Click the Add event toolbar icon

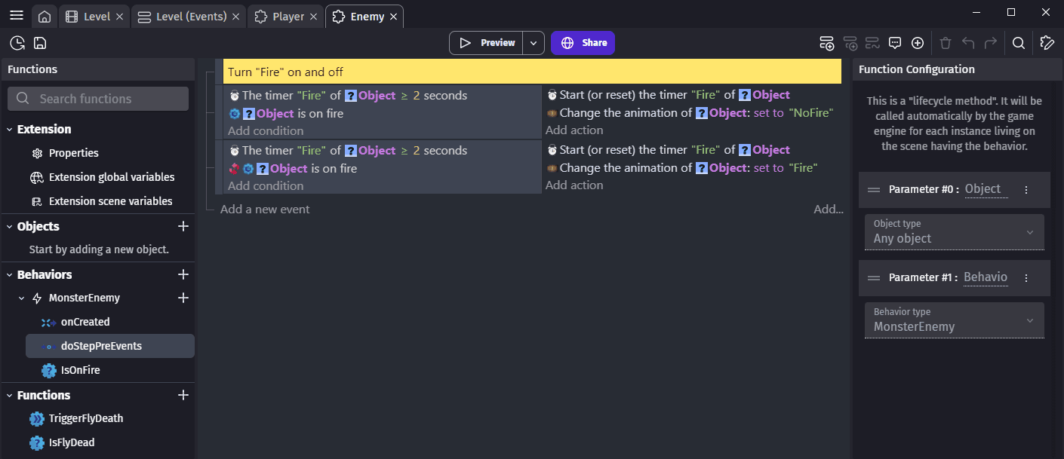[x=826, y=43]
